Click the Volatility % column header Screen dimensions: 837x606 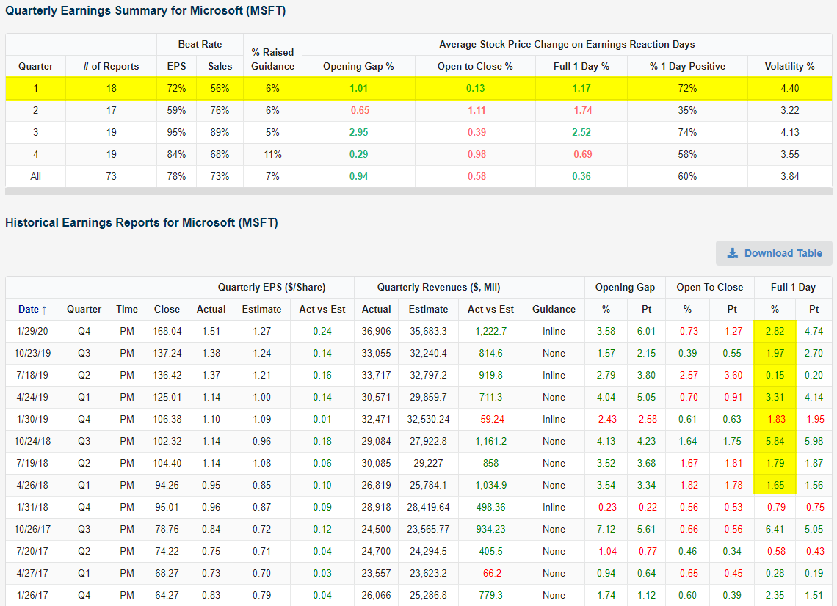pyautogui.click(x=791, y=66)
